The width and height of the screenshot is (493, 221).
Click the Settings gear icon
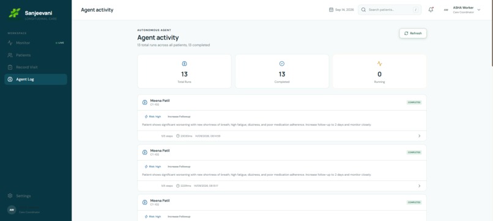[x=10, y=195]
